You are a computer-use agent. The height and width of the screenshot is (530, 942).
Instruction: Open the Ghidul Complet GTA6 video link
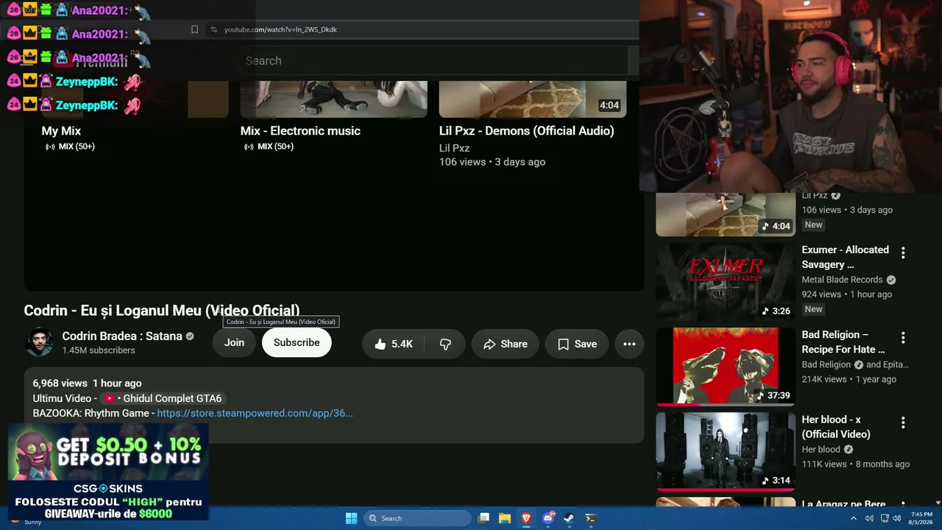[163, 398]
